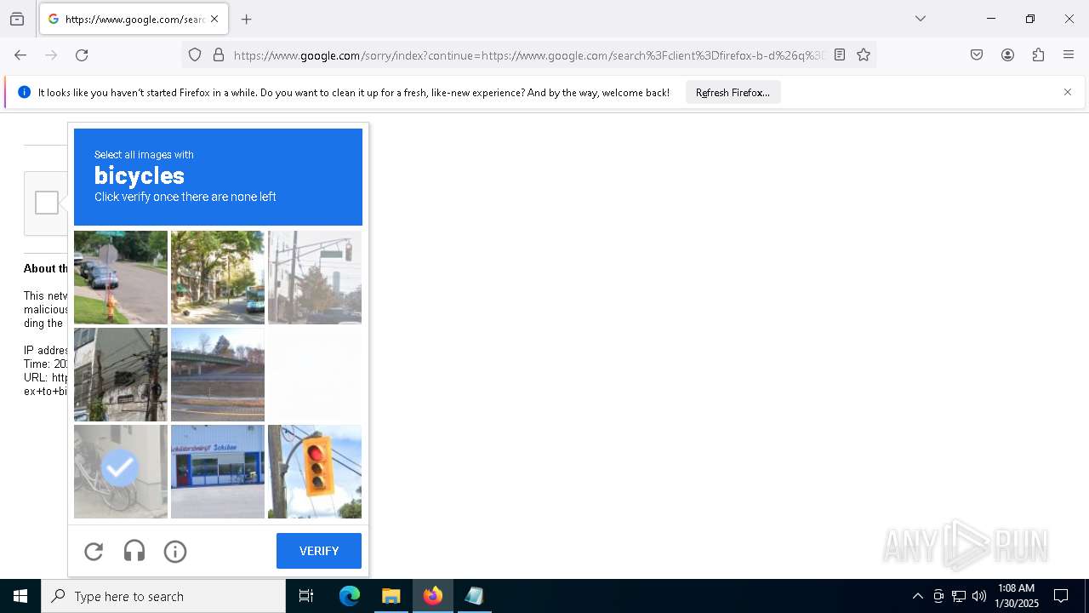
Task: Expand the list all tabs dropdown
Action: tap(920, 19)
